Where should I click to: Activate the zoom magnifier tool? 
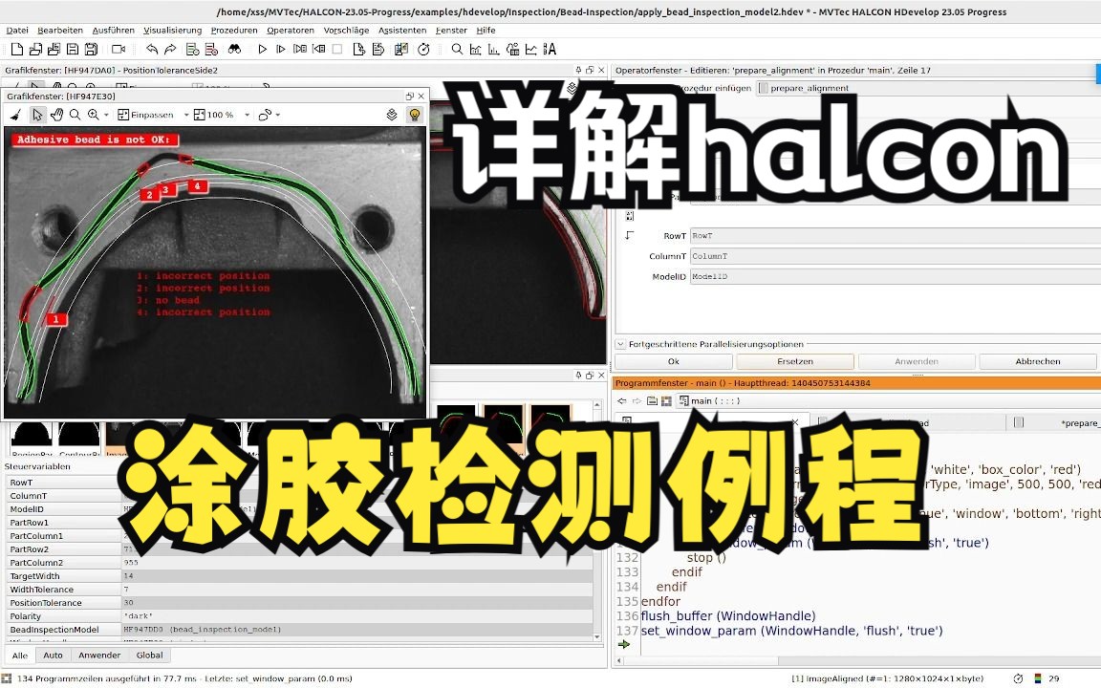coord(75,114)
